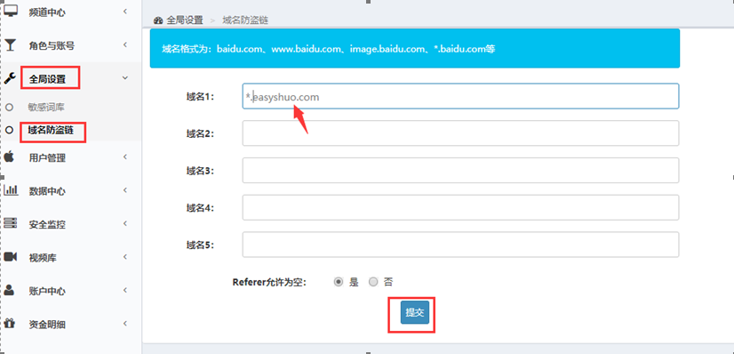The image size is (734, 354).
Task: Focus the 域名3 input field
Action: pyautogui.click(x=460, y=171)
